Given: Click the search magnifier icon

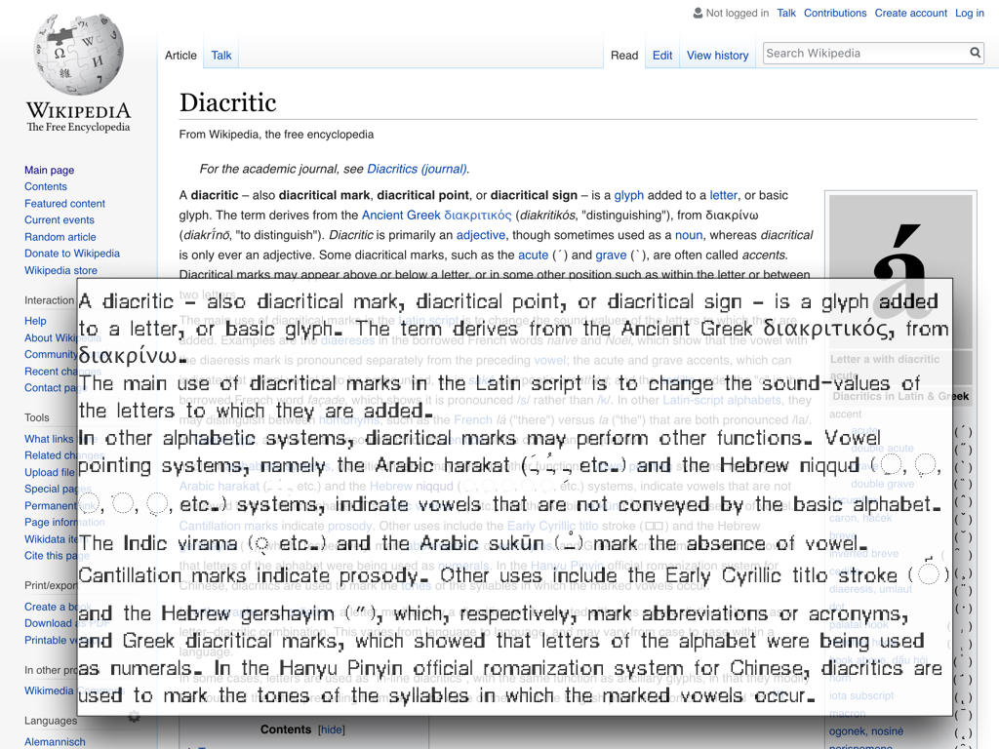Looking at the screenshot, I should (975, 53).
